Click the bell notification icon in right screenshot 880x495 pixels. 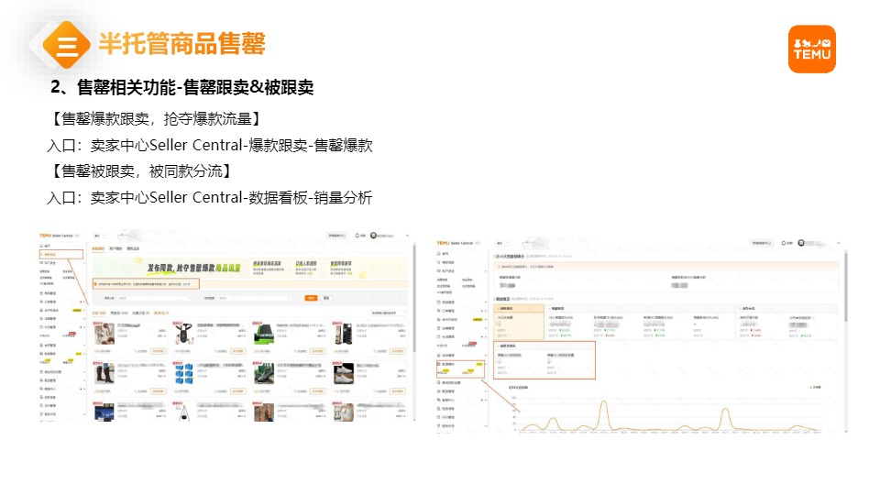click(x=785, y=243)
